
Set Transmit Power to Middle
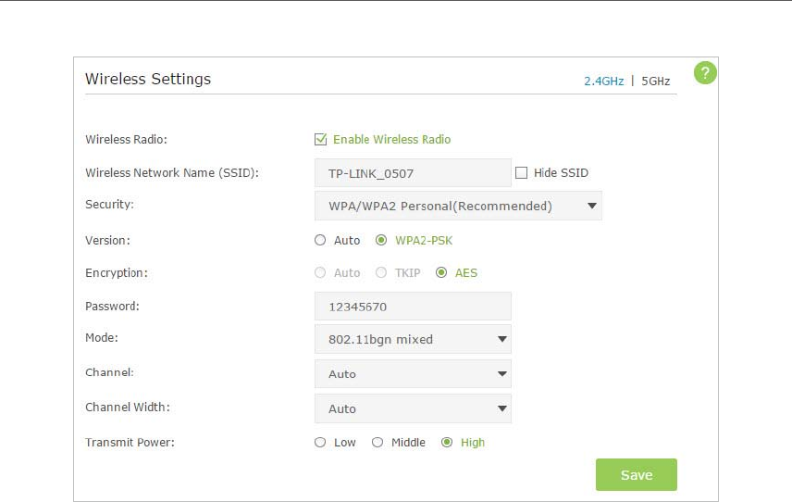tap(377, 443)
